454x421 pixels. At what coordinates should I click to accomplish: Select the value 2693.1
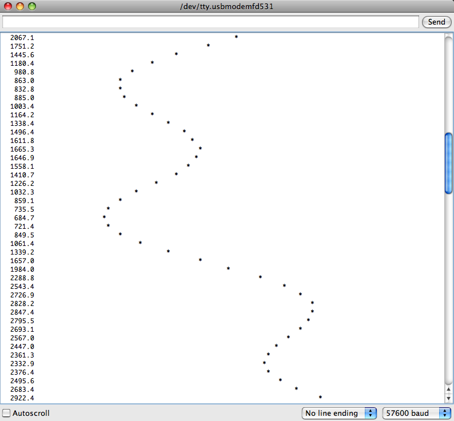(x=22, y=329)
